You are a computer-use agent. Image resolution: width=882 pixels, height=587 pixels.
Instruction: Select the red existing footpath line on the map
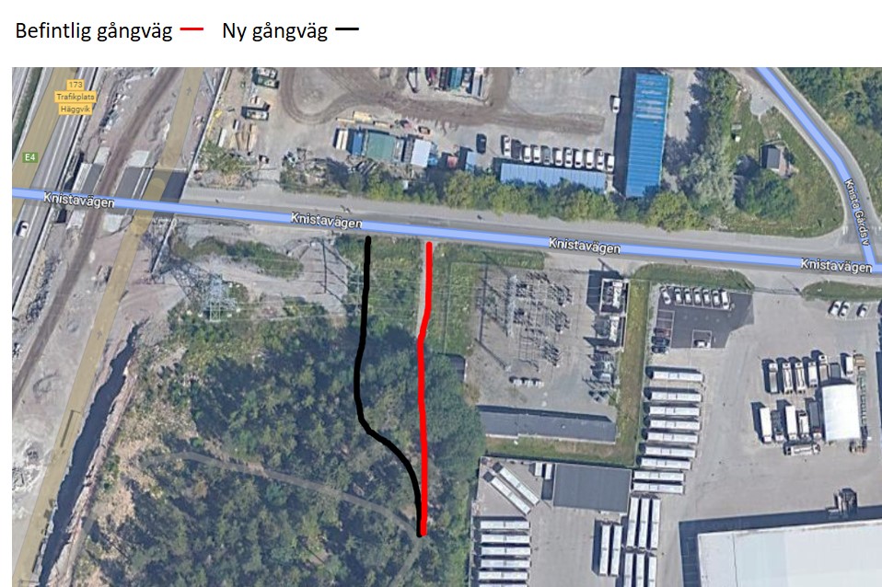click(x=424, y=388)
